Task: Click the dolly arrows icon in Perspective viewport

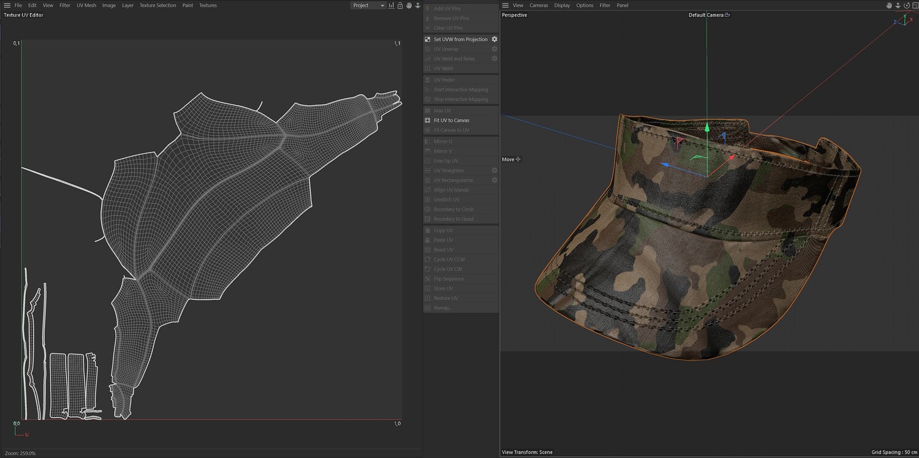Action: coord(898,6)
